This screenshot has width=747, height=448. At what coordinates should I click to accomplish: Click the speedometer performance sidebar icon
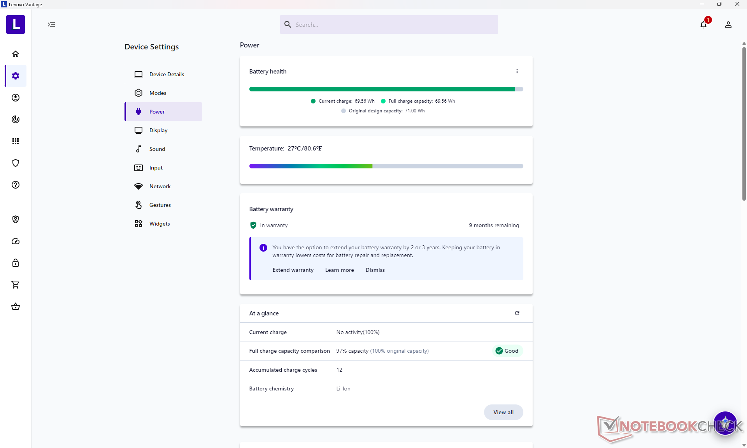tap(16, 241)
